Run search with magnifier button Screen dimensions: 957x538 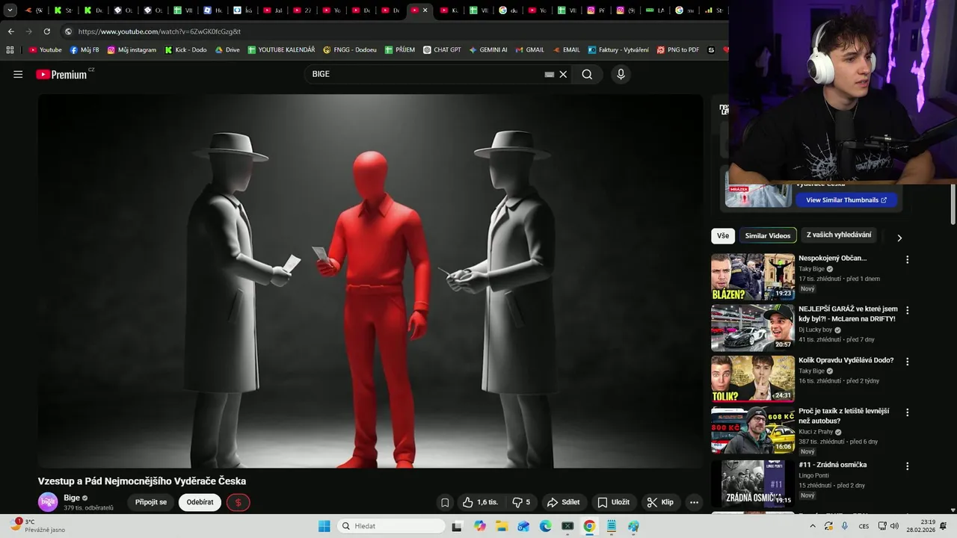[587, 74]
